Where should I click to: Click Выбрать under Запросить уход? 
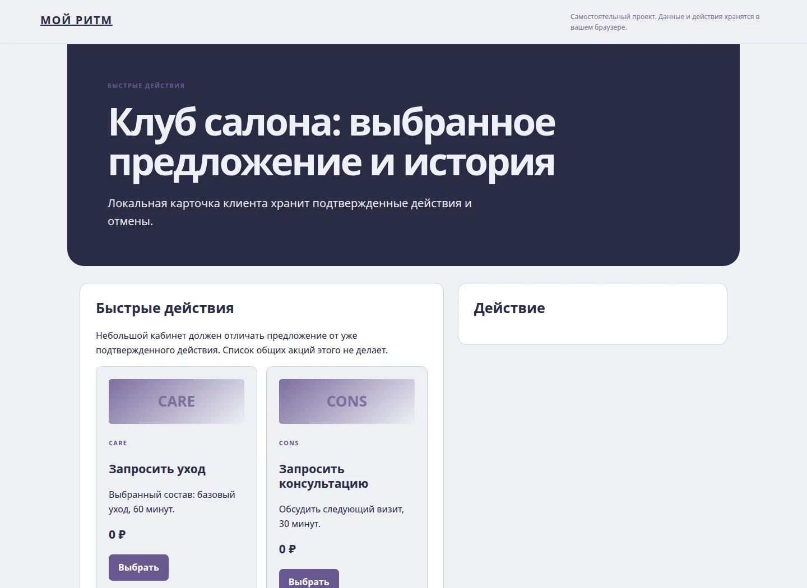tap(138, 567)
